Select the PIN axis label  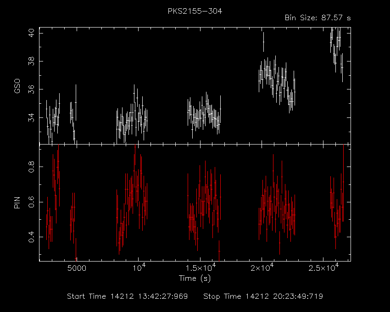(17, 203)
